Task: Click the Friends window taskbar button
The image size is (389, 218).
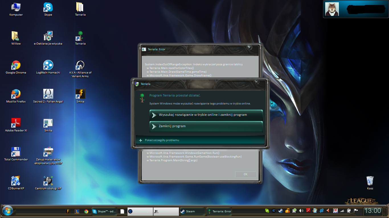Action: tap(166, 211)
